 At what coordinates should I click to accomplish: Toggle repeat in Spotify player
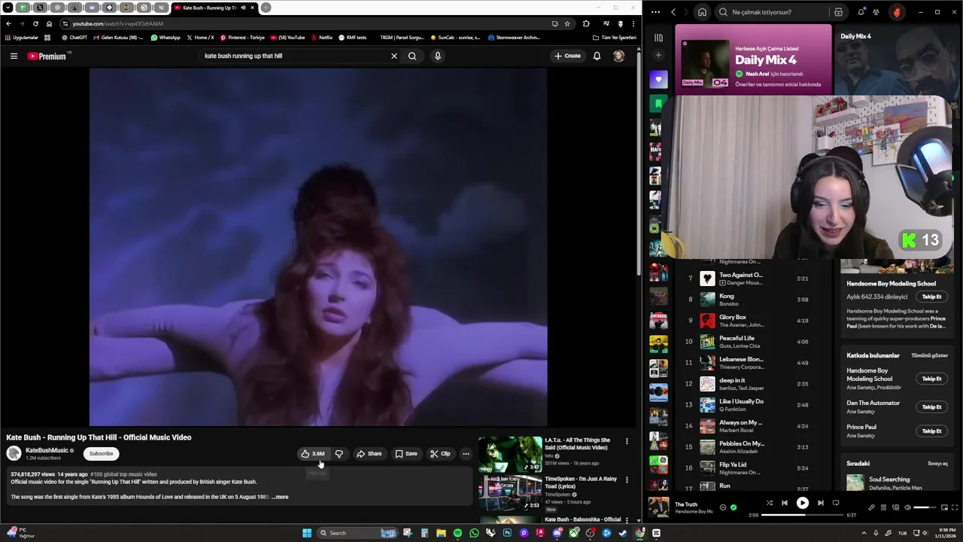(x=835, y=503)
